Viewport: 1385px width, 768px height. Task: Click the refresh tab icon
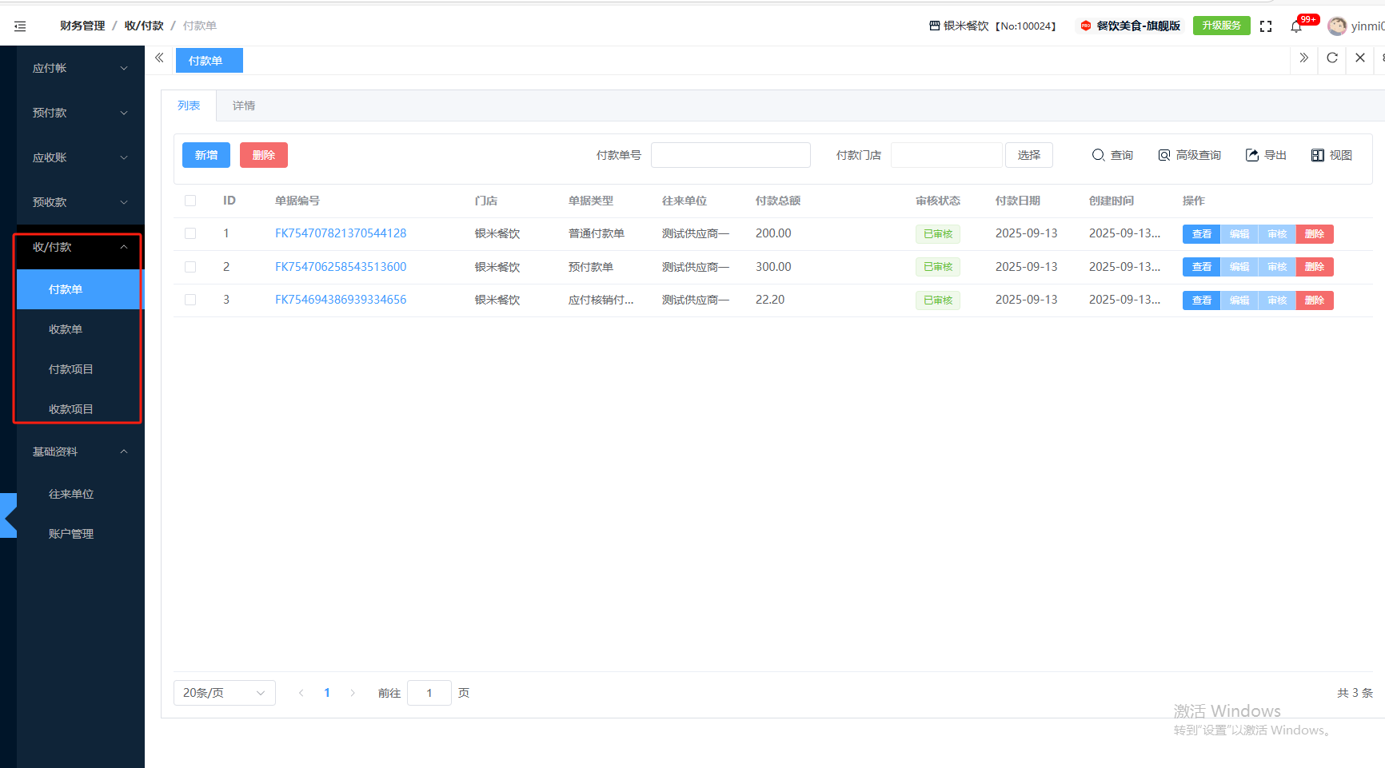(1332, 58)
